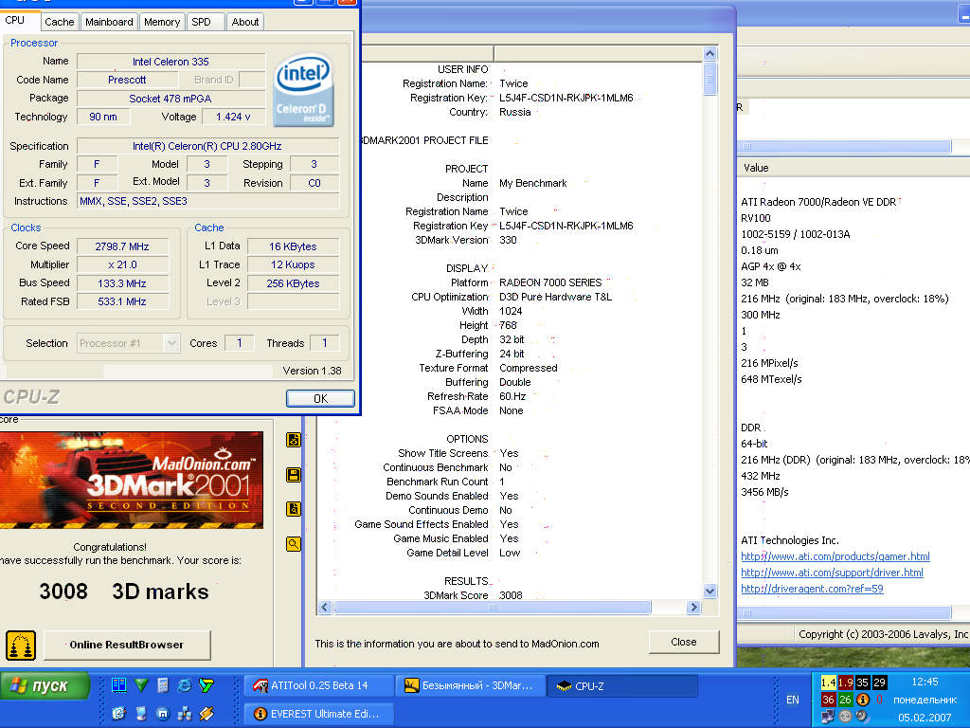
Task: Click the black 35 tray temperature icon
Action: click(x=862, y=682)
